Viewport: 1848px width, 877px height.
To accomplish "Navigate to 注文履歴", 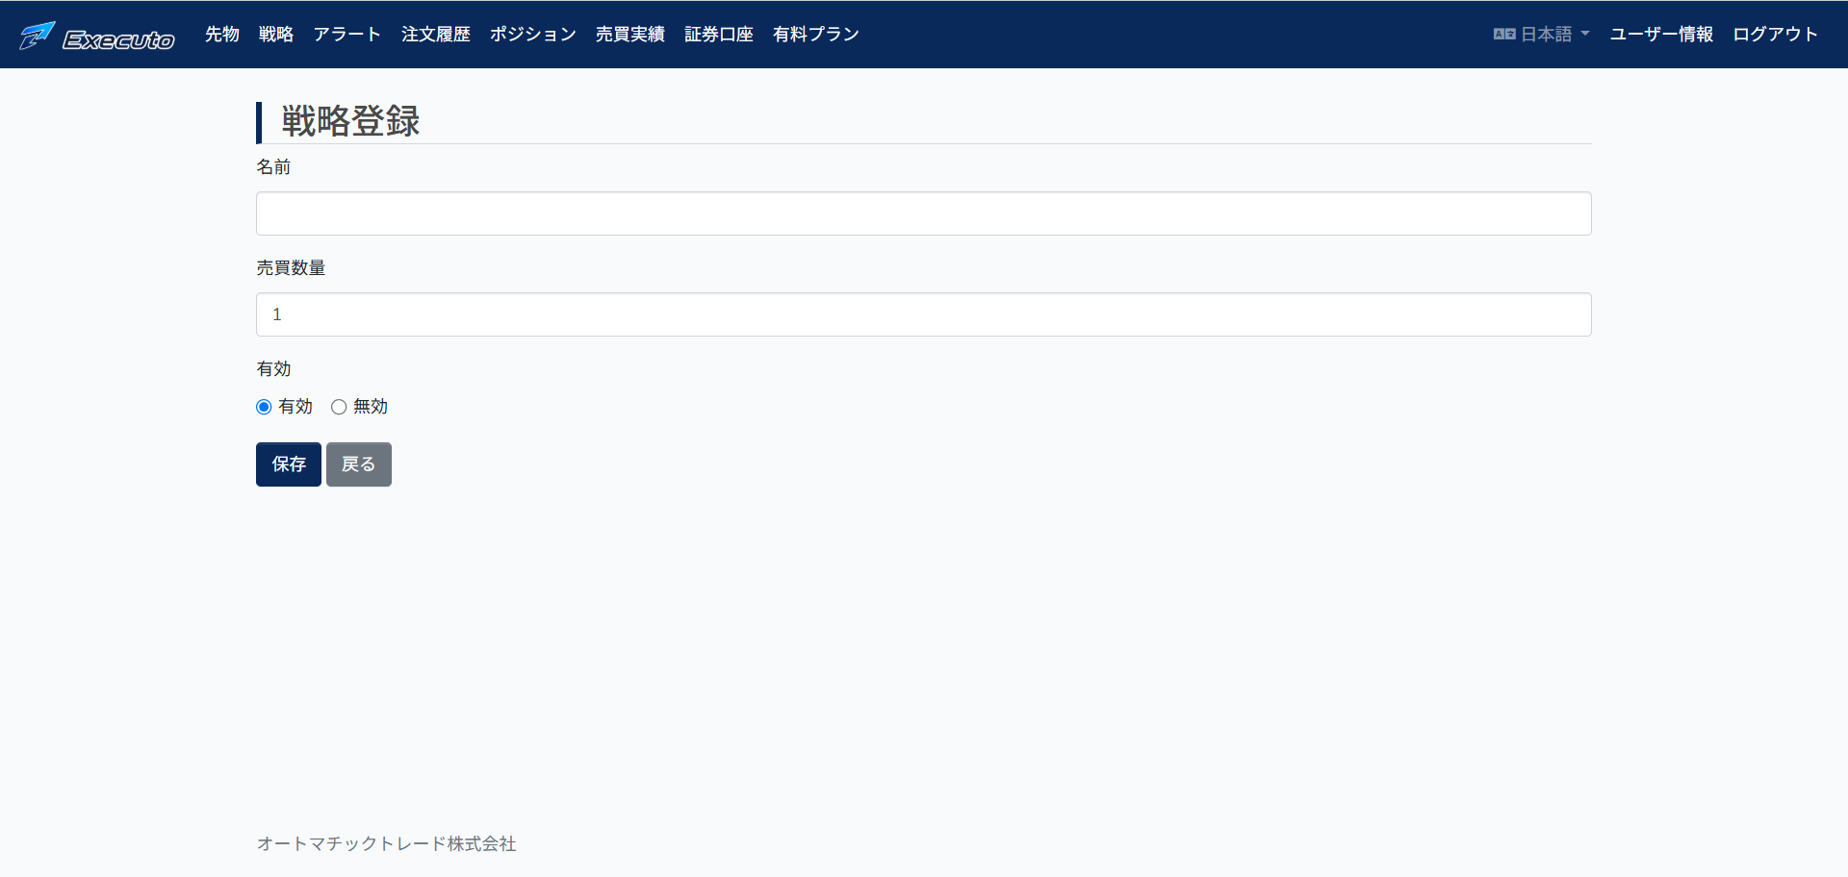I will (436, 35).
